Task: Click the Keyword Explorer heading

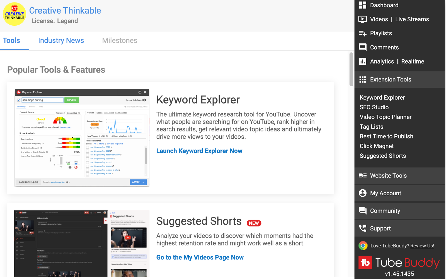Action: pyautogui.click(x=198, y=100)
